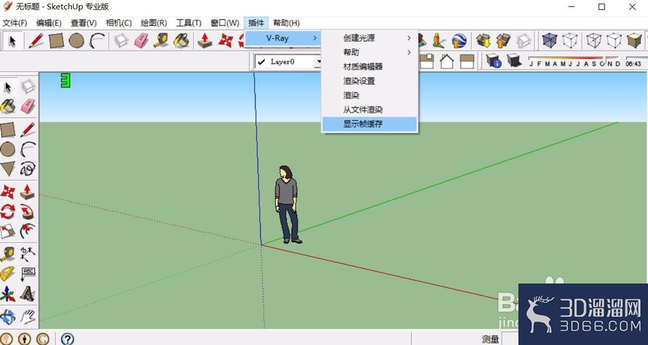648x345 pixels.
Task: Choose the ABC Text label tool
Action: [28, 274]
